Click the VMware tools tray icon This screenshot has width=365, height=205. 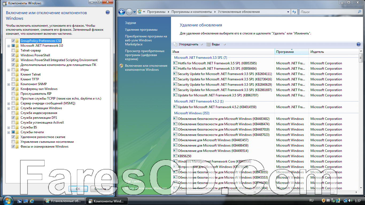(x=328, y=200)
